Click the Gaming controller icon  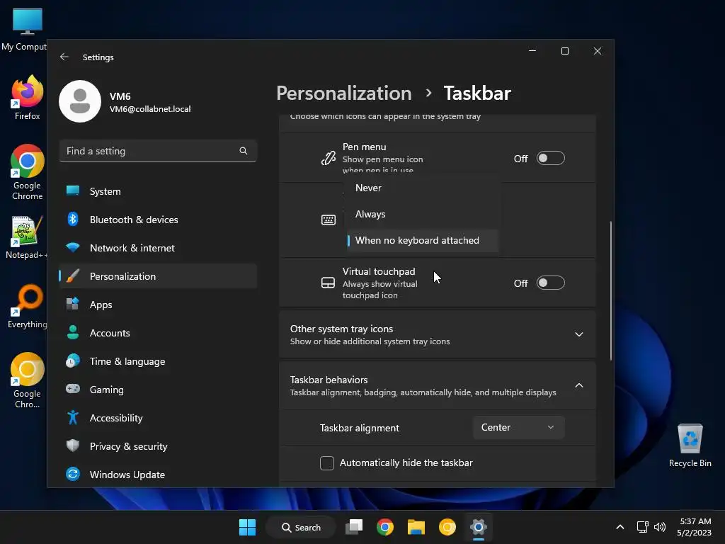[73, 389]
